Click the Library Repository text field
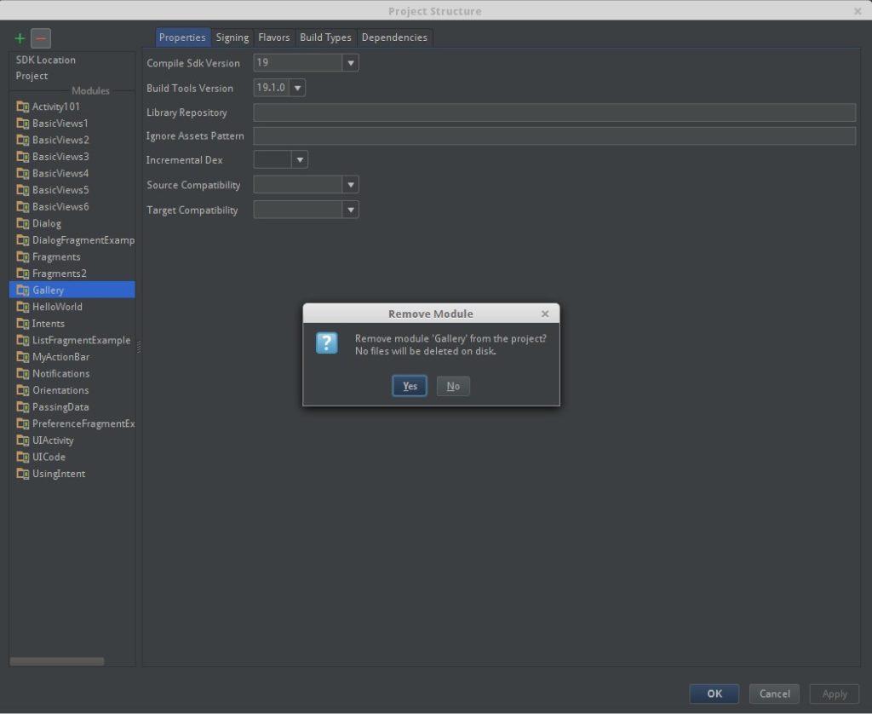The height and width of the screenshot is (714, 872). (554, 112)
